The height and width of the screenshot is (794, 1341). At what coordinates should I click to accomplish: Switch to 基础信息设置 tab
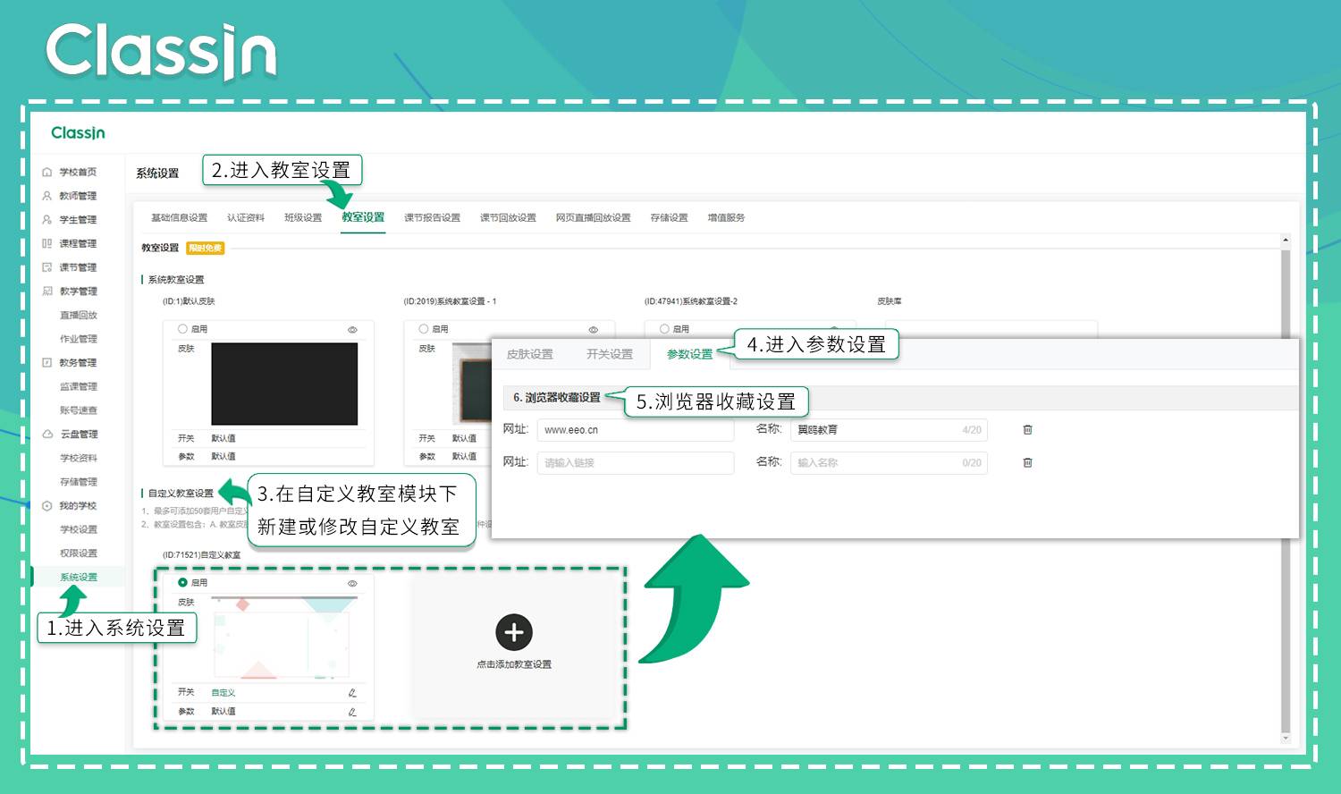[179, 217]
